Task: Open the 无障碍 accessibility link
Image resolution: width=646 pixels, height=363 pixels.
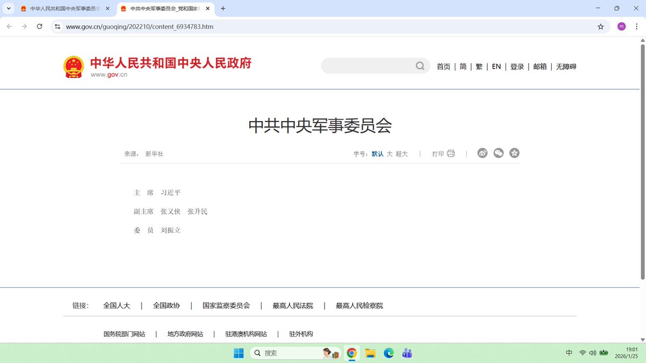Action: click(566, 67)
